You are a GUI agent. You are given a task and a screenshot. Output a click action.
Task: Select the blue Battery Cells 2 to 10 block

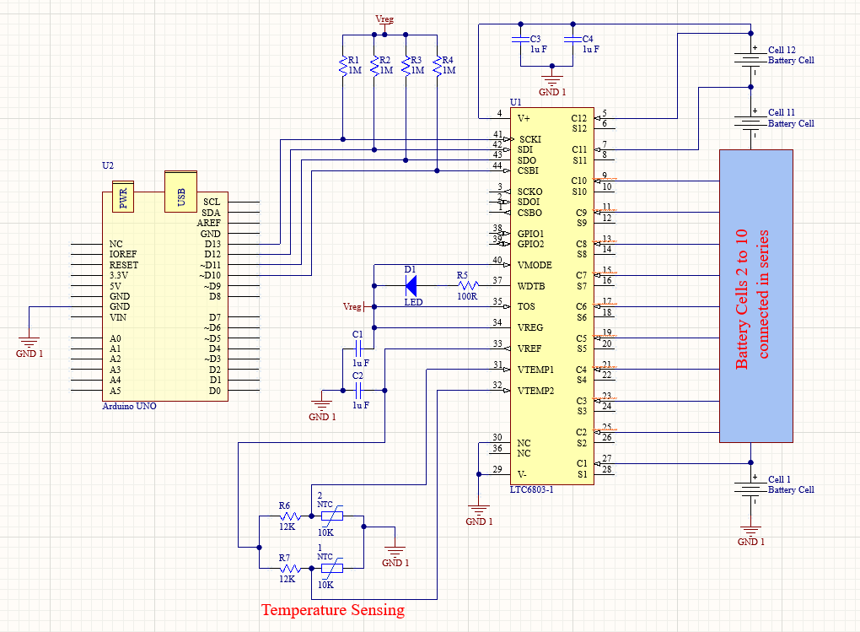pyautogui.click(x=755, y=295)
